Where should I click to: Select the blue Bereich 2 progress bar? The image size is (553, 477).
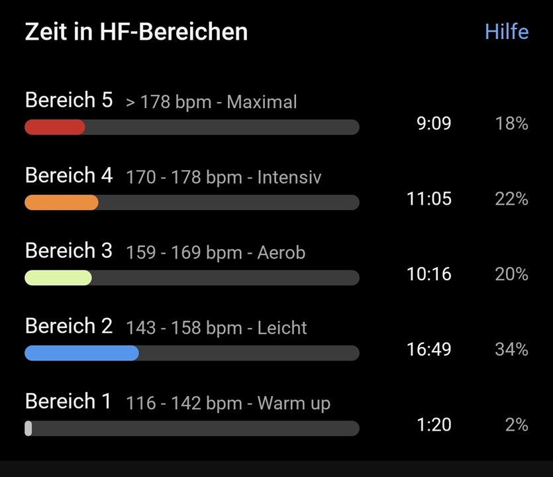coord(192,353)
